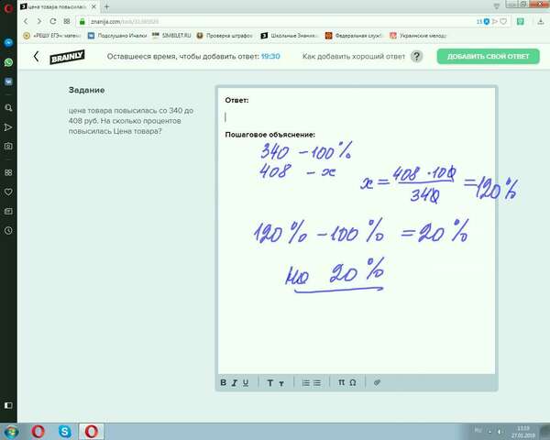550x440 pixels.
Task: Open a new tab with the plus button
Action: [x=106, y=6]
